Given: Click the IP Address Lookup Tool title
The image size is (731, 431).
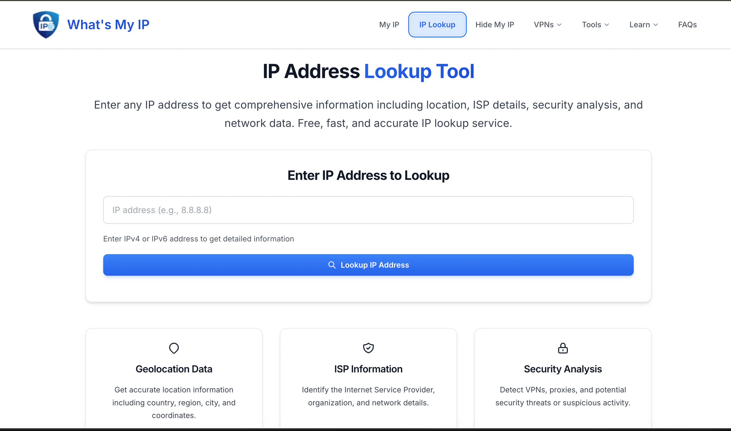Looking at the screenshot, I should click(368, 72).
